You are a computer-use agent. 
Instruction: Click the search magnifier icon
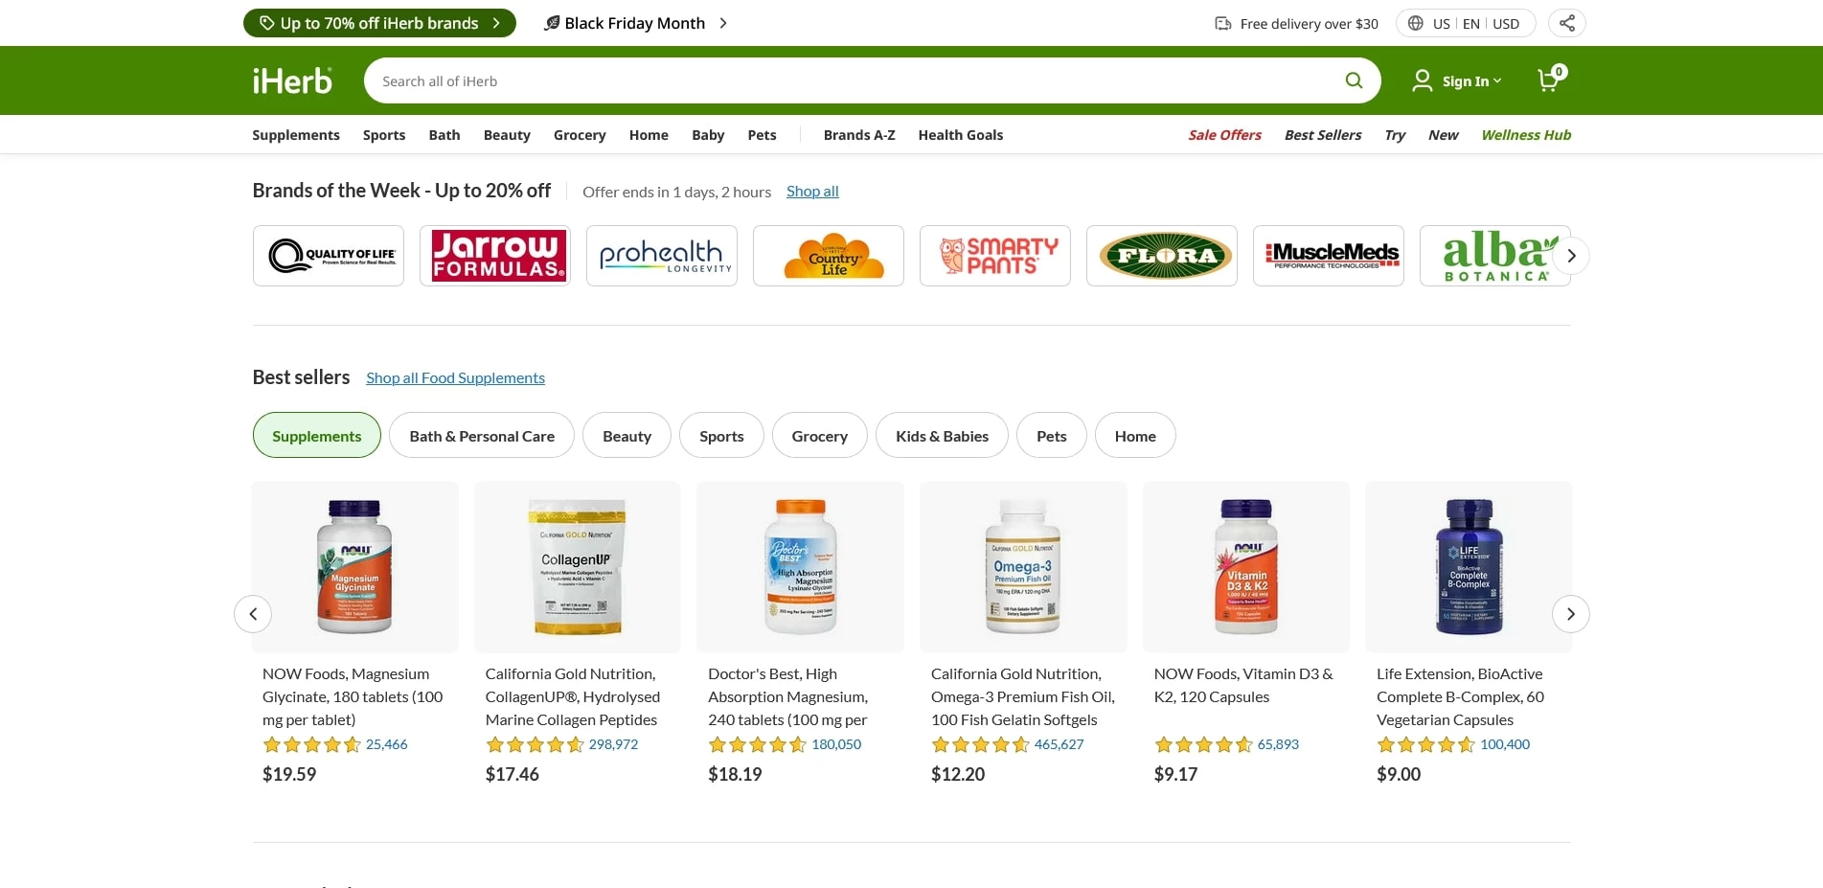tap(1354, 80)
